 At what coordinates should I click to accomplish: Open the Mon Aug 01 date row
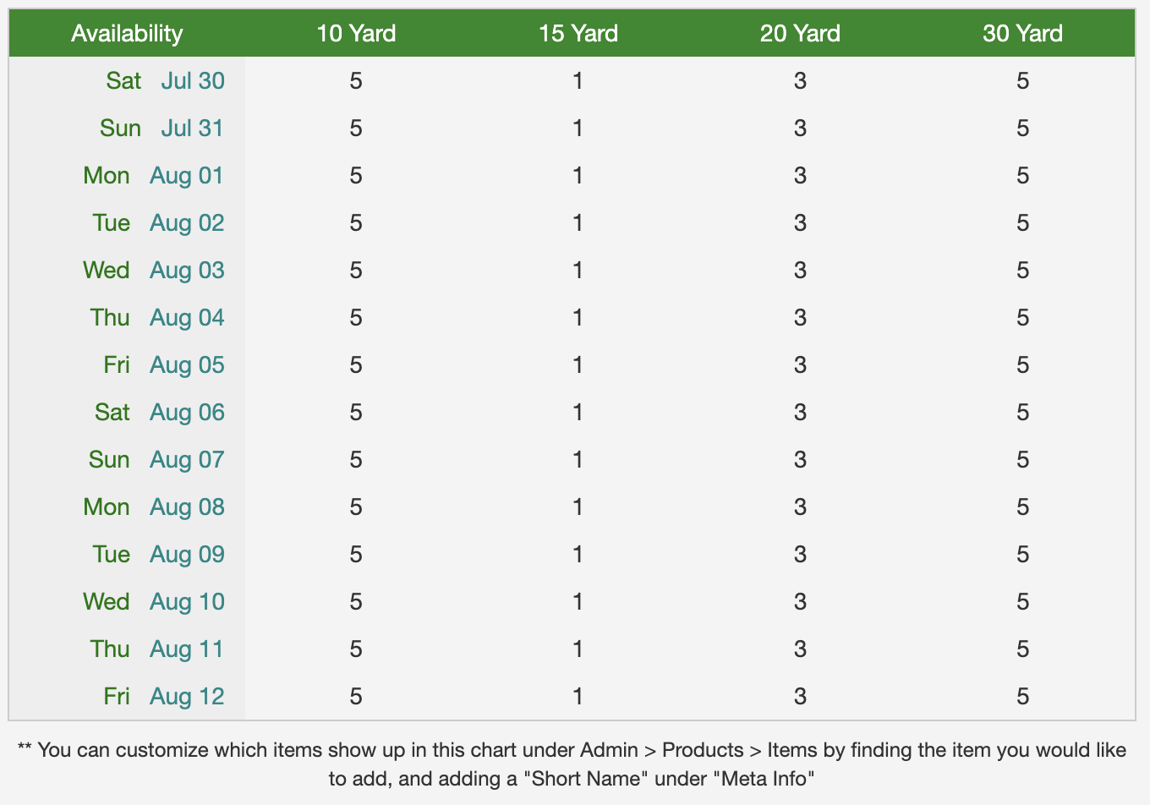[153, 176]
